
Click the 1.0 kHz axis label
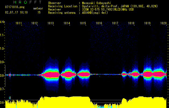pyautogui.click(x=2, y=49)
